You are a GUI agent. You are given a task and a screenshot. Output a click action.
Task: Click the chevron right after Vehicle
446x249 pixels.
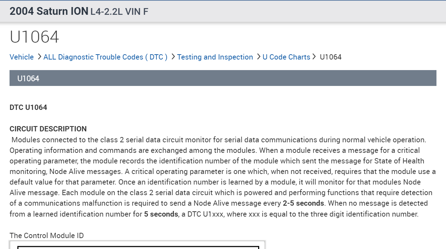(39, 57)
